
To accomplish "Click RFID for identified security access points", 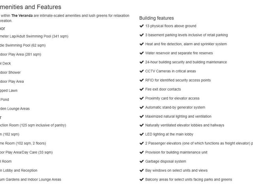I will (178, 80).
